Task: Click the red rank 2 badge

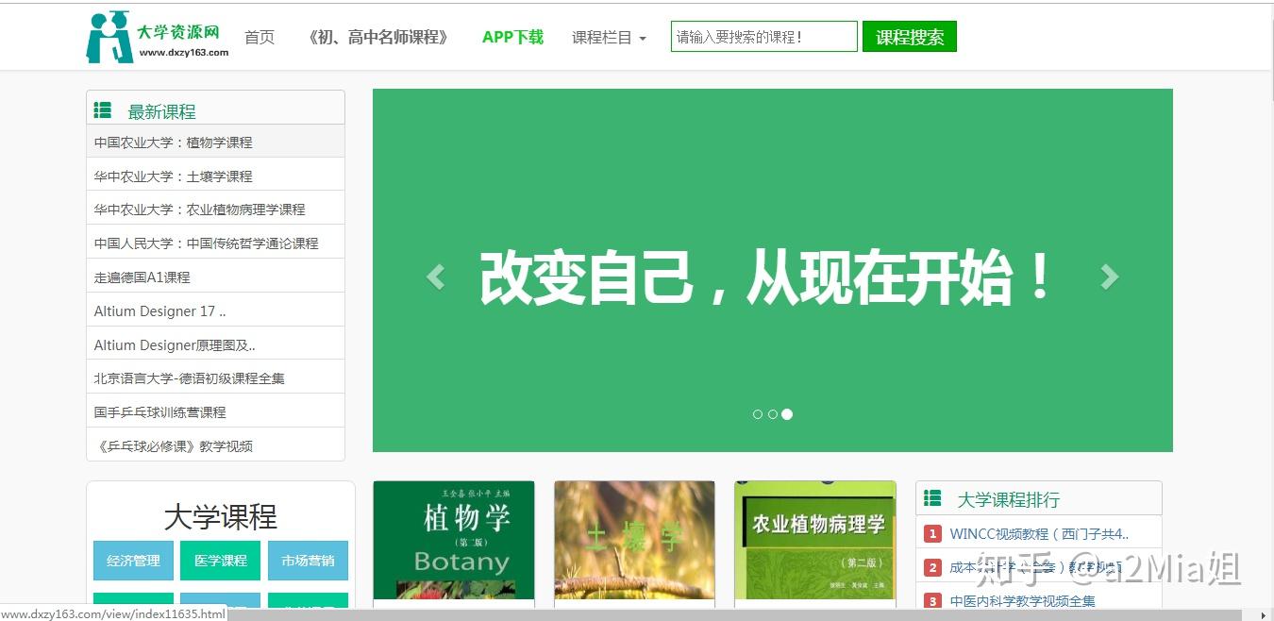Action: [x=932, y=567]
